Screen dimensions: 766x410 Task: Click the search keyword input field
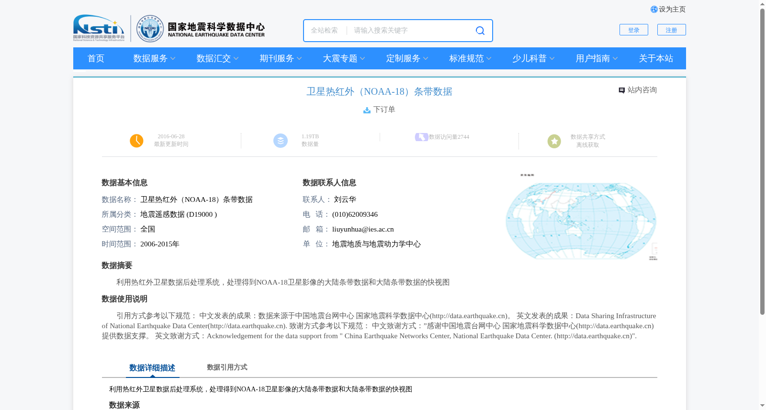412,31
